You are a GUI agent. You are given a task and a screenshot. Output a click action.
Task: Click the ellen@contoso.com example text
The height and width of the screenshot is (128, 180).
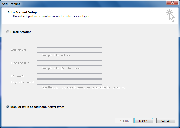coord(61,68)
